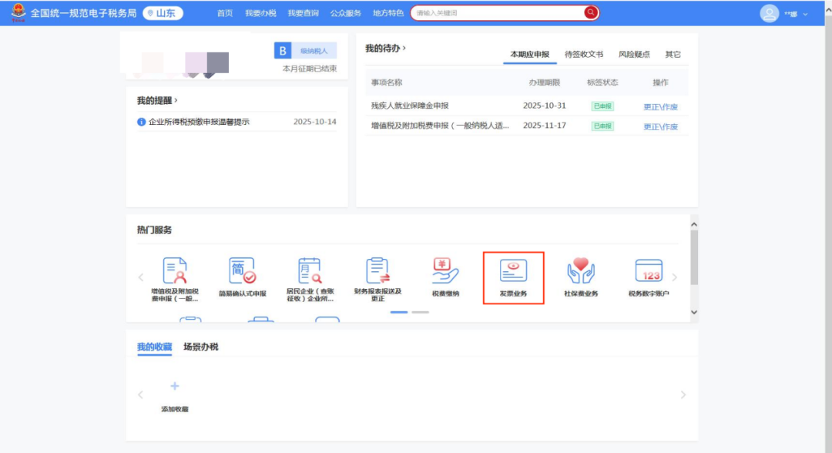This screenshot has height=453, width=832.
Task: Click the red search magnifier icon
Action: click(x=590, y=12)
